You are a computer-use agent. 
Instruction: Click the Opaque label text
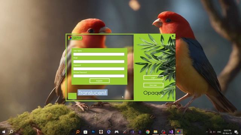coord(154,93)
